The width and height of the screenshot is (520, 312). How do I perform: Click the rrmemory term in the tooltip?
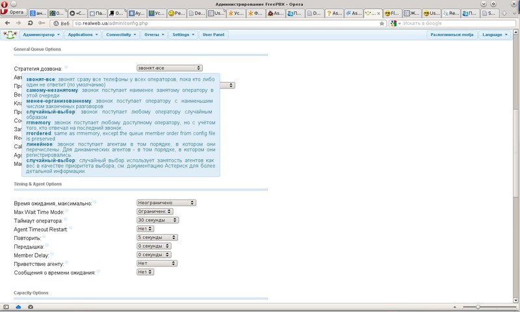click(x=38, y=122)
